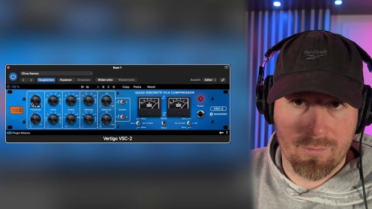
Task: Open the 'Ohne Namen' preset dropdown
Action: (56, 74)
